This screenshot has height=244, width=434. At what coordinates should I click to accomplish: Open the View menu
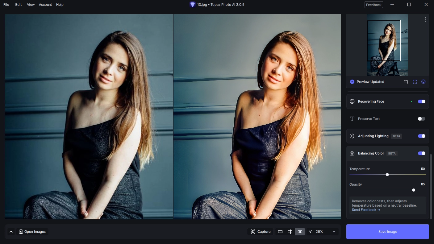[31, 5]
